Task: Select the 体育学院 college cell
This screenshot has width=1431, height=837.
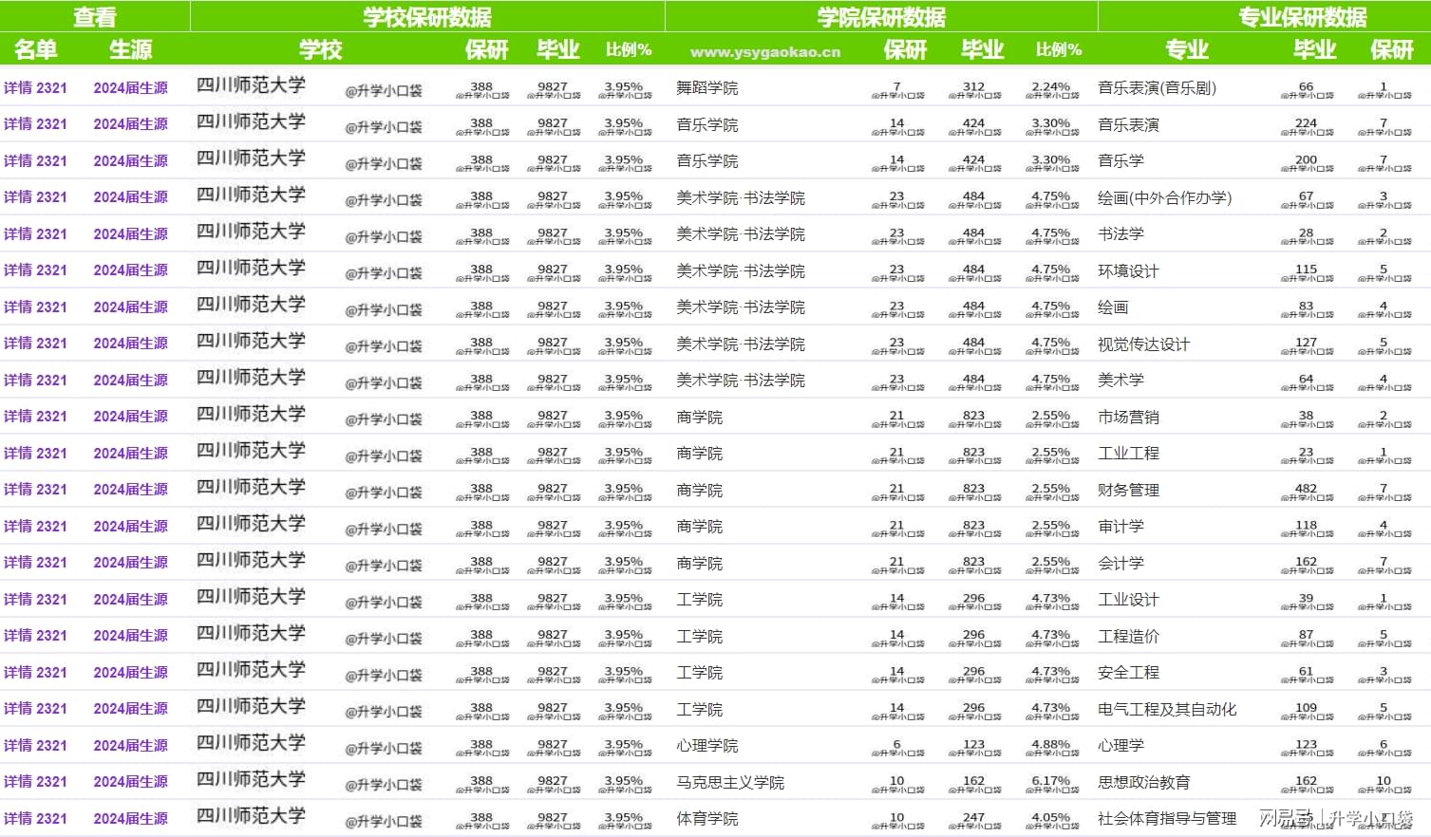Action: (x=707, y=819)
